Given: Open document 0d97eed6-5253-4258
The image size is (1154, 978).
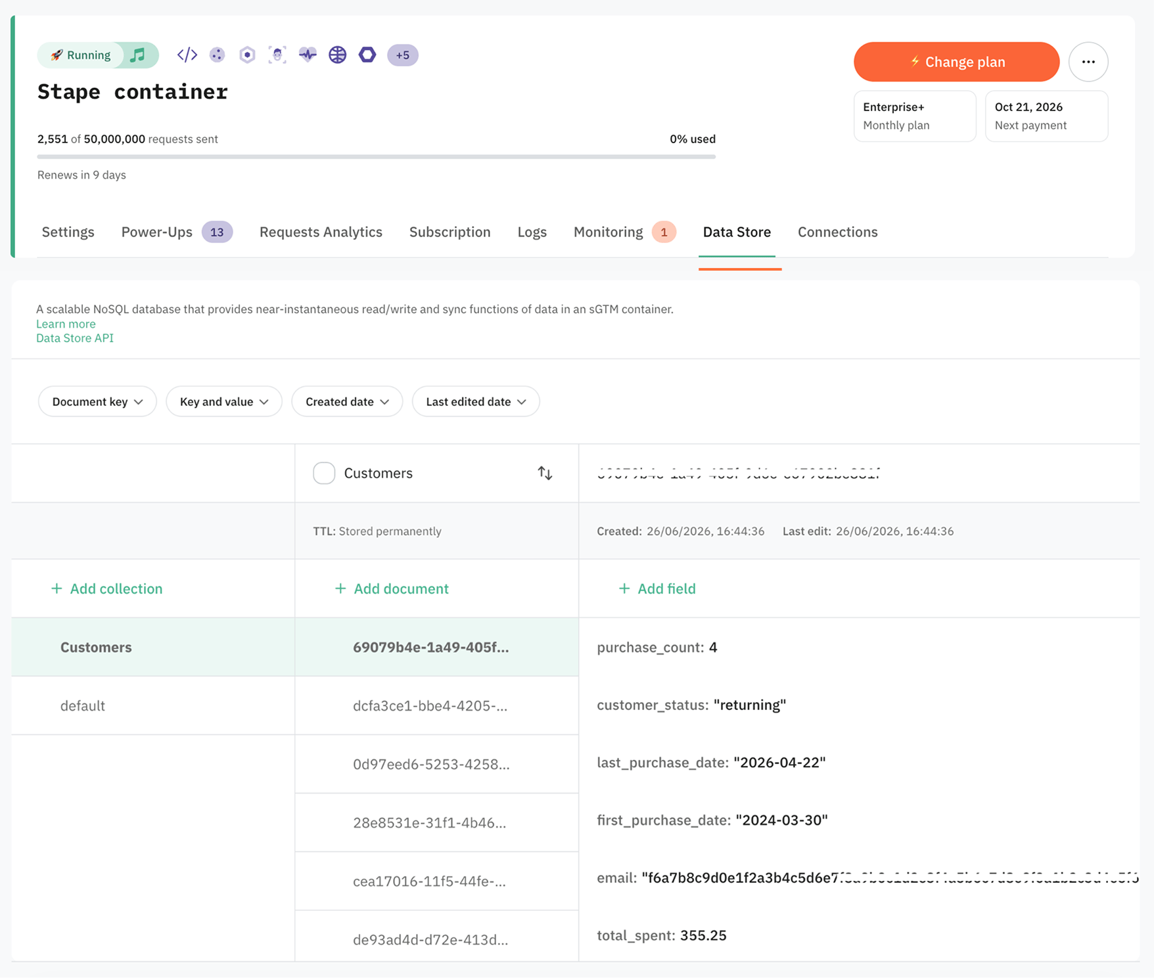Looking at the screenshot, I should (437, 764).
